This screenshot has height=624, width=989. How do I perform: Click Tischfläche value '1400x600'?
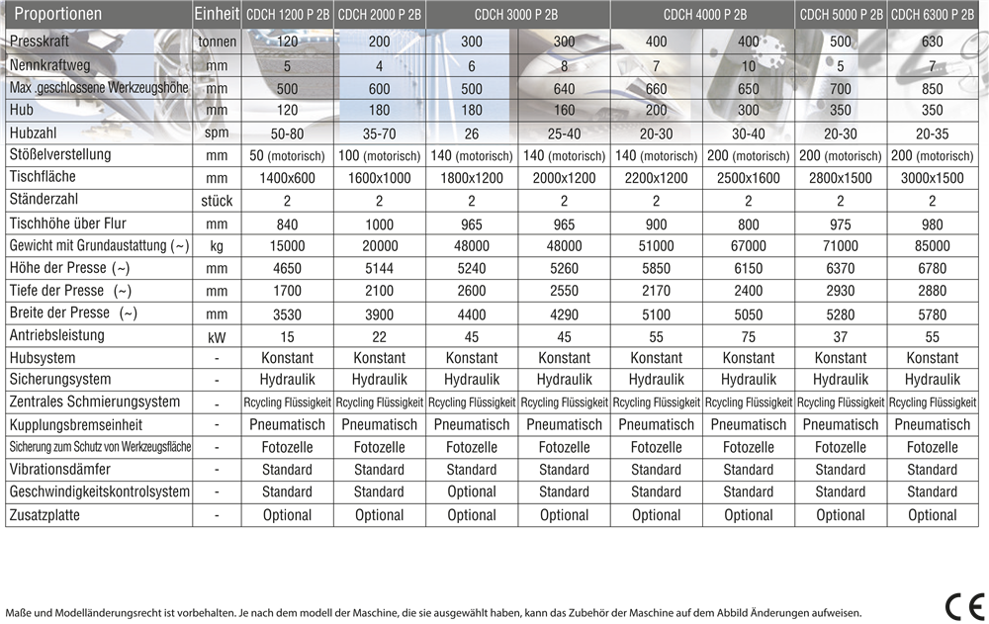(x=287, y=179)
